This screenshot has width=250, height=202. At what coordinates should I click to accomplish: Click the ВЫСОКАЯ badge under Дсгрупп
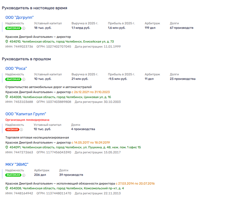click(13, 28)
